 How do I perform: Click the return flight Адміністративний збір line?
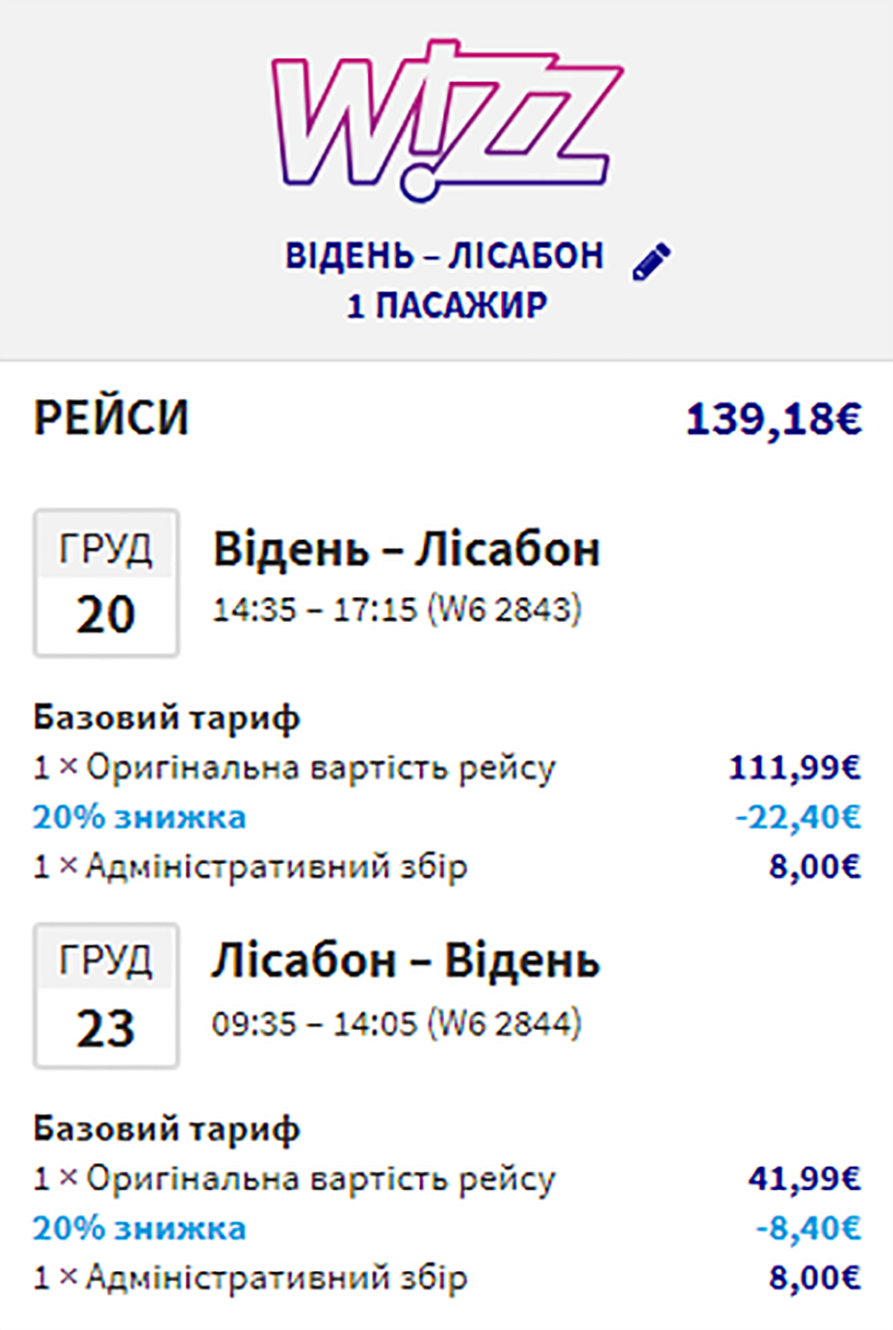coord(250,1278)
